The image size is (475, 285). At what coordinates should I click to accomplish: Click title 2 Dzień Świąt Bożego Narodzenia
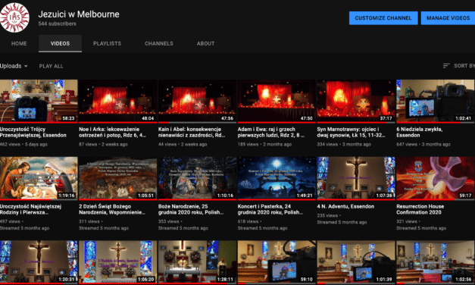[112, 209]
